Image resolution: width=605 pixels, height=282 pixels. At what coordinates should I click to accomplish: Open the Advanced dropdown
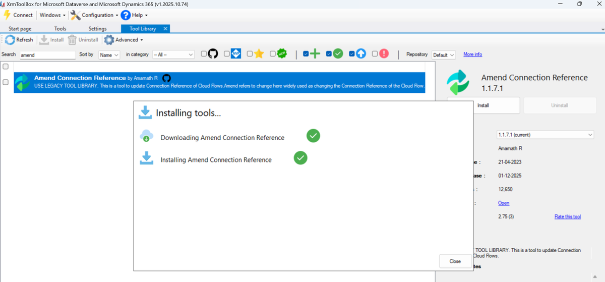pos(124,40)
